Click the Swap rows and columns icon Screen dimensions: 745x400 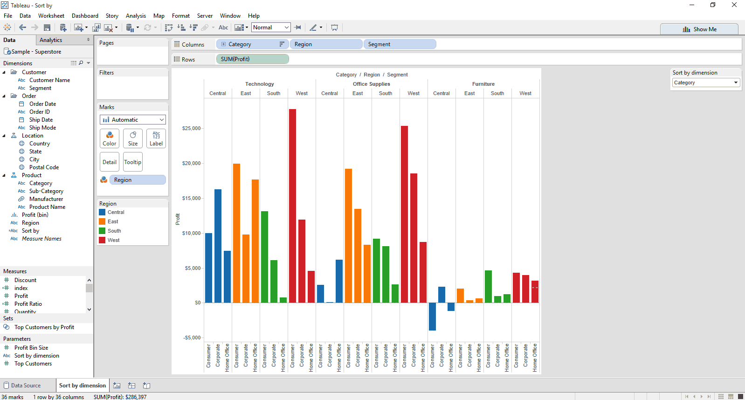tap(169, 28)
